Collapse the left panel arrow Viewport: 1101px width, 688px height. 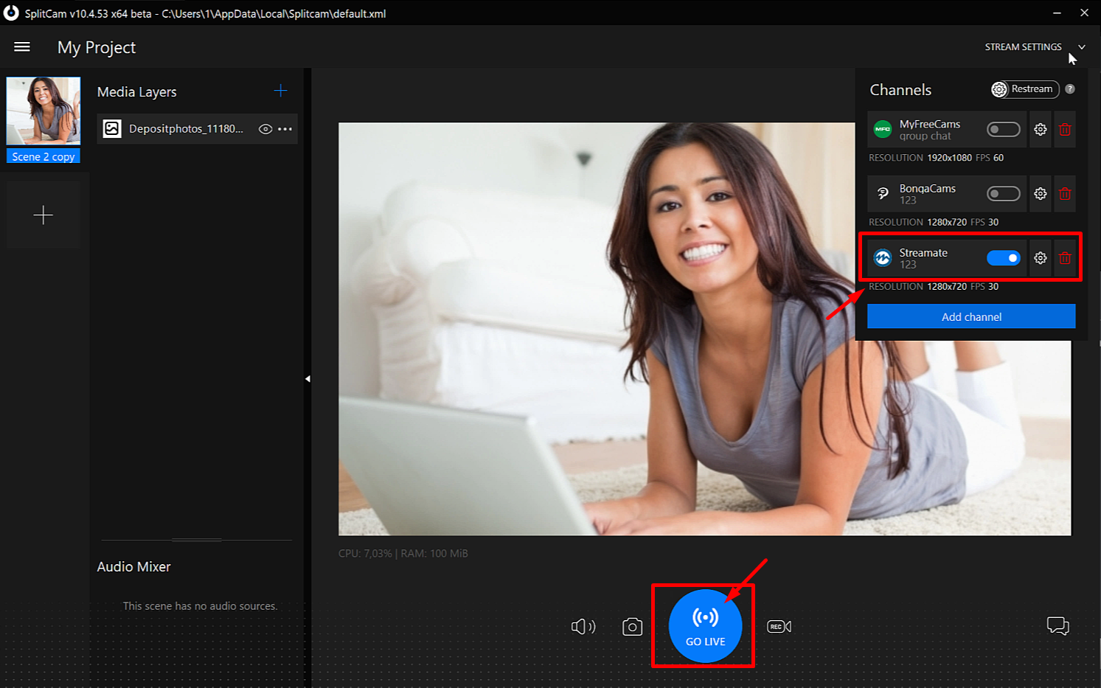308,379
